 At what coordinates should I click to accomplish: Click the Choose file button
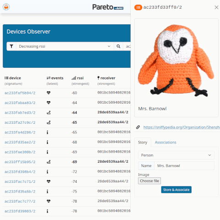coord(149,181)
